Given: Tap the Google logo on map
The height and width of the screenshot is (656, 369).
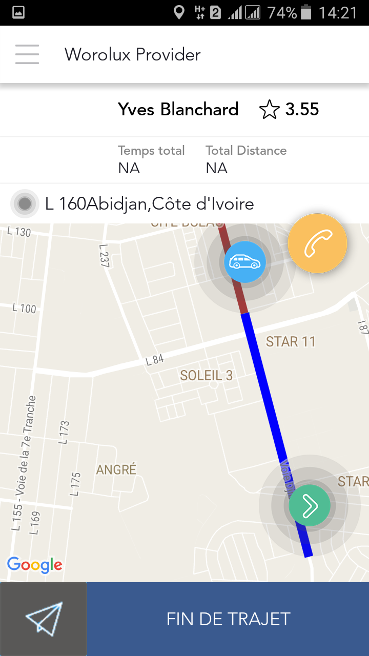Looking at the screenshot, I should [35, 564].
